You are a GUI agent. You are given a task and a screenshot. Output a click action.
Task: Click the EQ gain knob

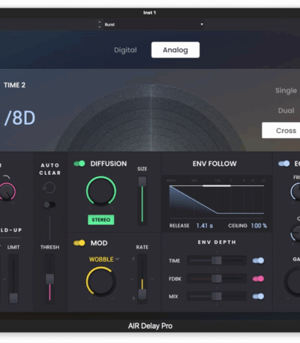(292, 281)
